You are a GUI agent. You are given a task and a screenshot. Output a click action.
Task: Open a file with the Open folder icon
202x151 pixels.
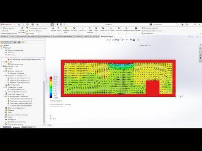point(27,24)
